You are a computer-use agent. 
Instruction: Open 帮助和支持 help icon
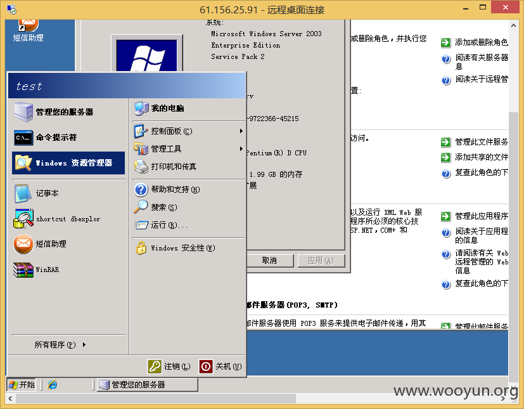click(x=141, y=190)
